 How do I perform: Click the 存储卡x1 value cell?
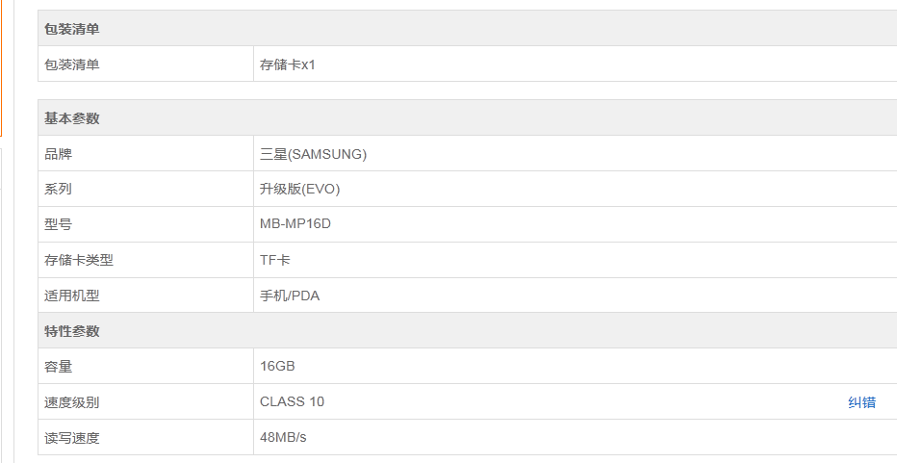287,64
